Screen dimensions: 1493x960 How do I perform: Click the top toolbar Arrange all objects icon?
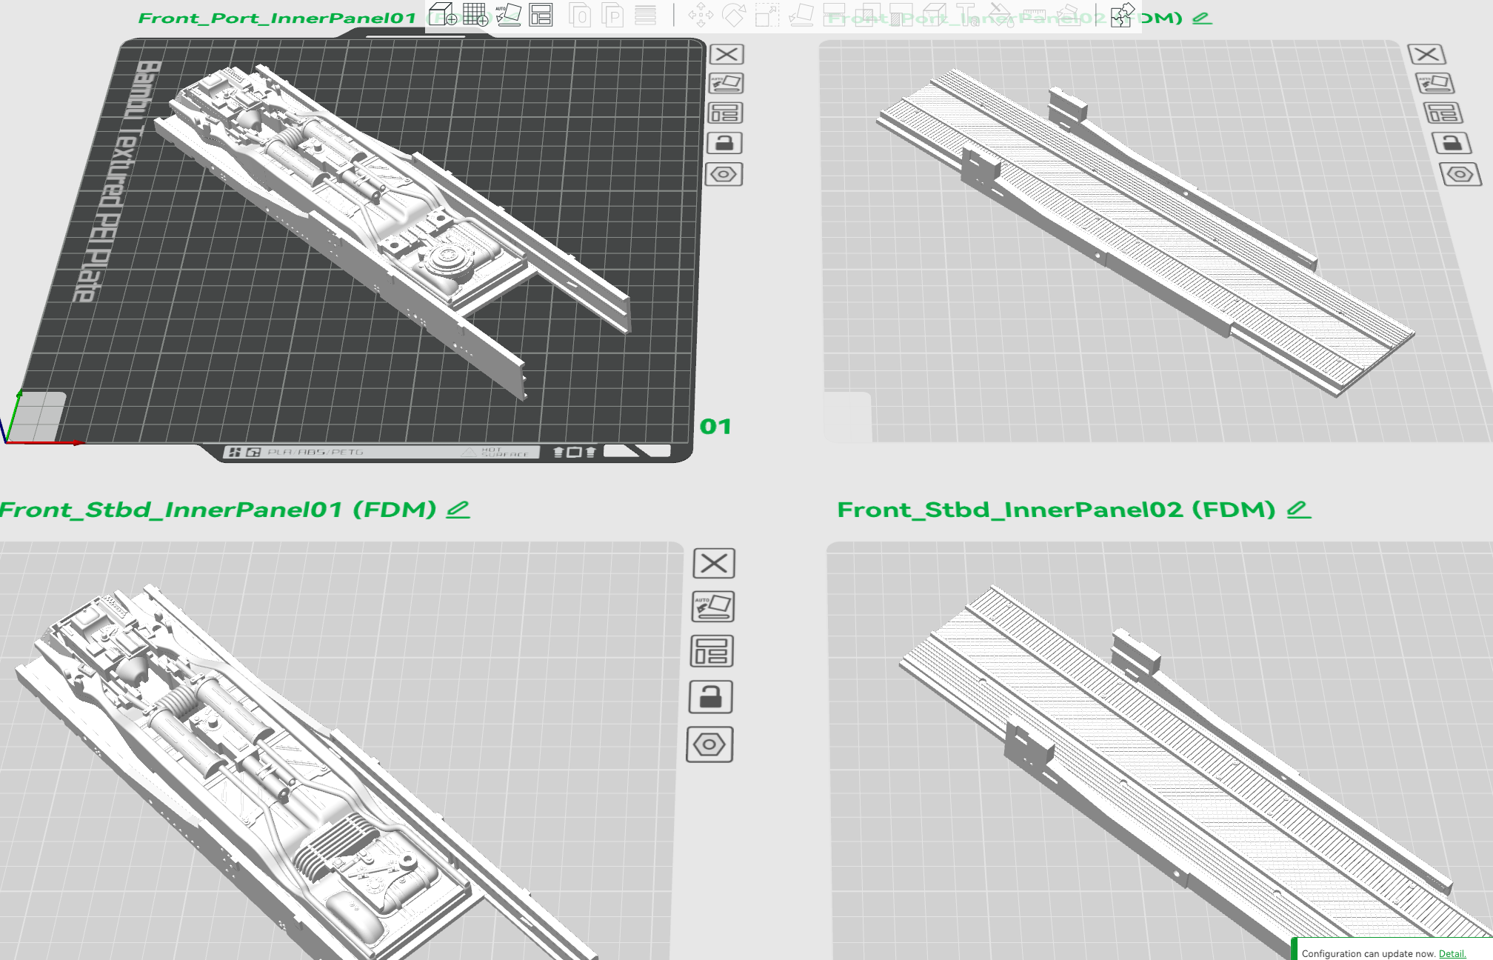point(541,15)
